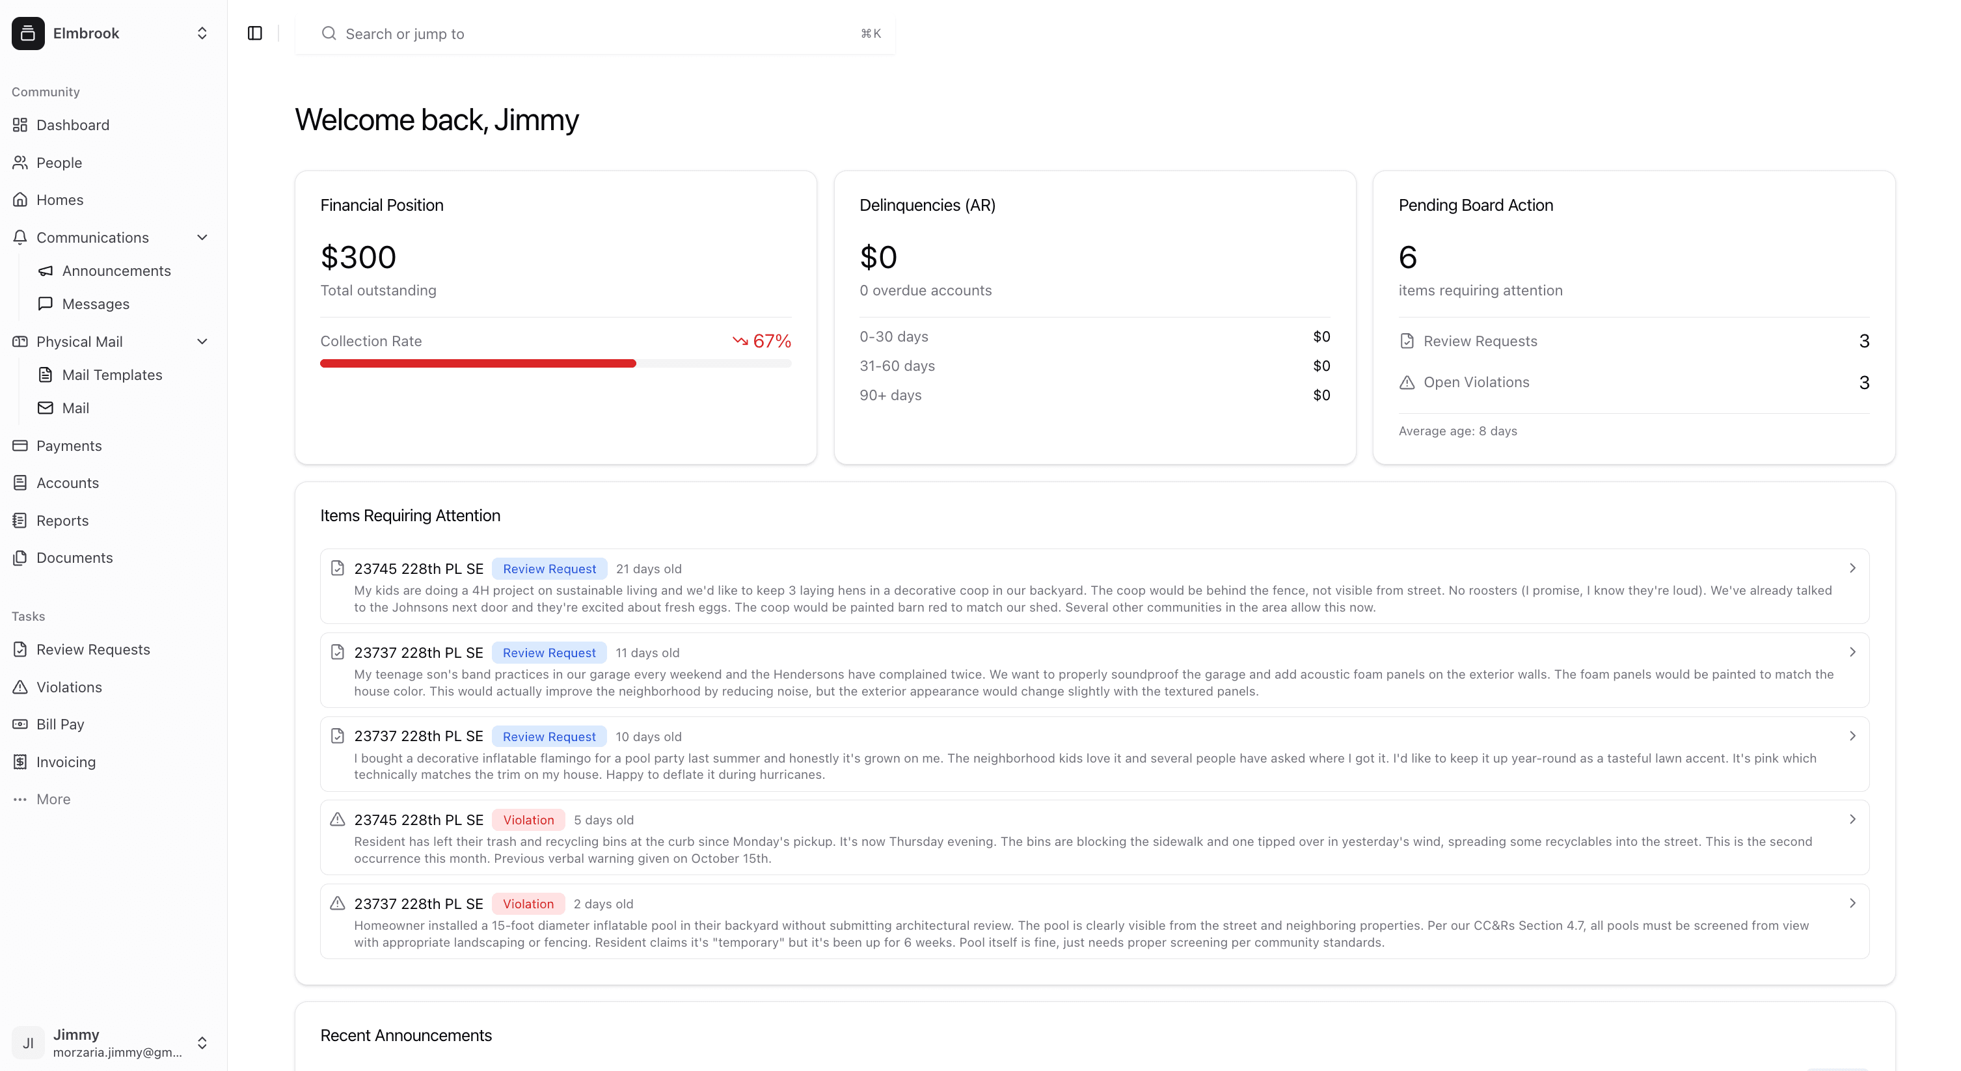Open the Dashboard from the sidebar
Screen dimensions: 1961x1071
[72, 125]
